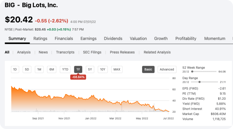The image size is (233, 129).
Task: Click the Volume value 1,118,725
Action: click(x=219, y=119)
